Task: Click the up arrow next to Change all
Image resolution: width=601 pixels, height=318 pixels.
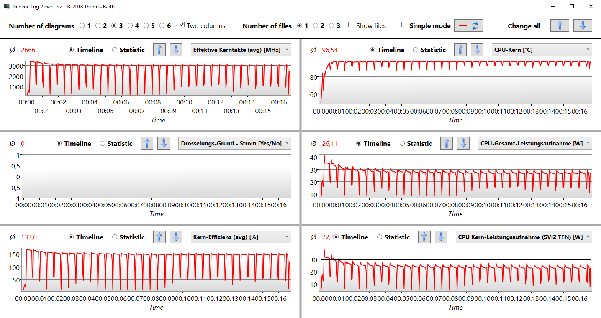Action: click(560, 25)
